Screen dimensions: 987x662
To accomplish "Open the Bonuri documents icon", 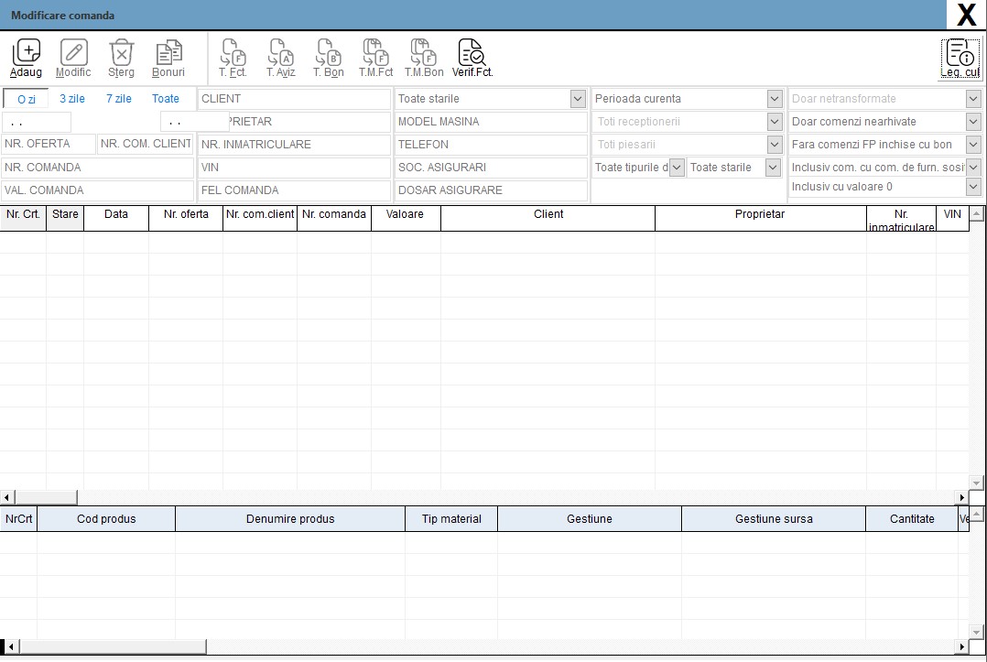I will pos(168,58).
